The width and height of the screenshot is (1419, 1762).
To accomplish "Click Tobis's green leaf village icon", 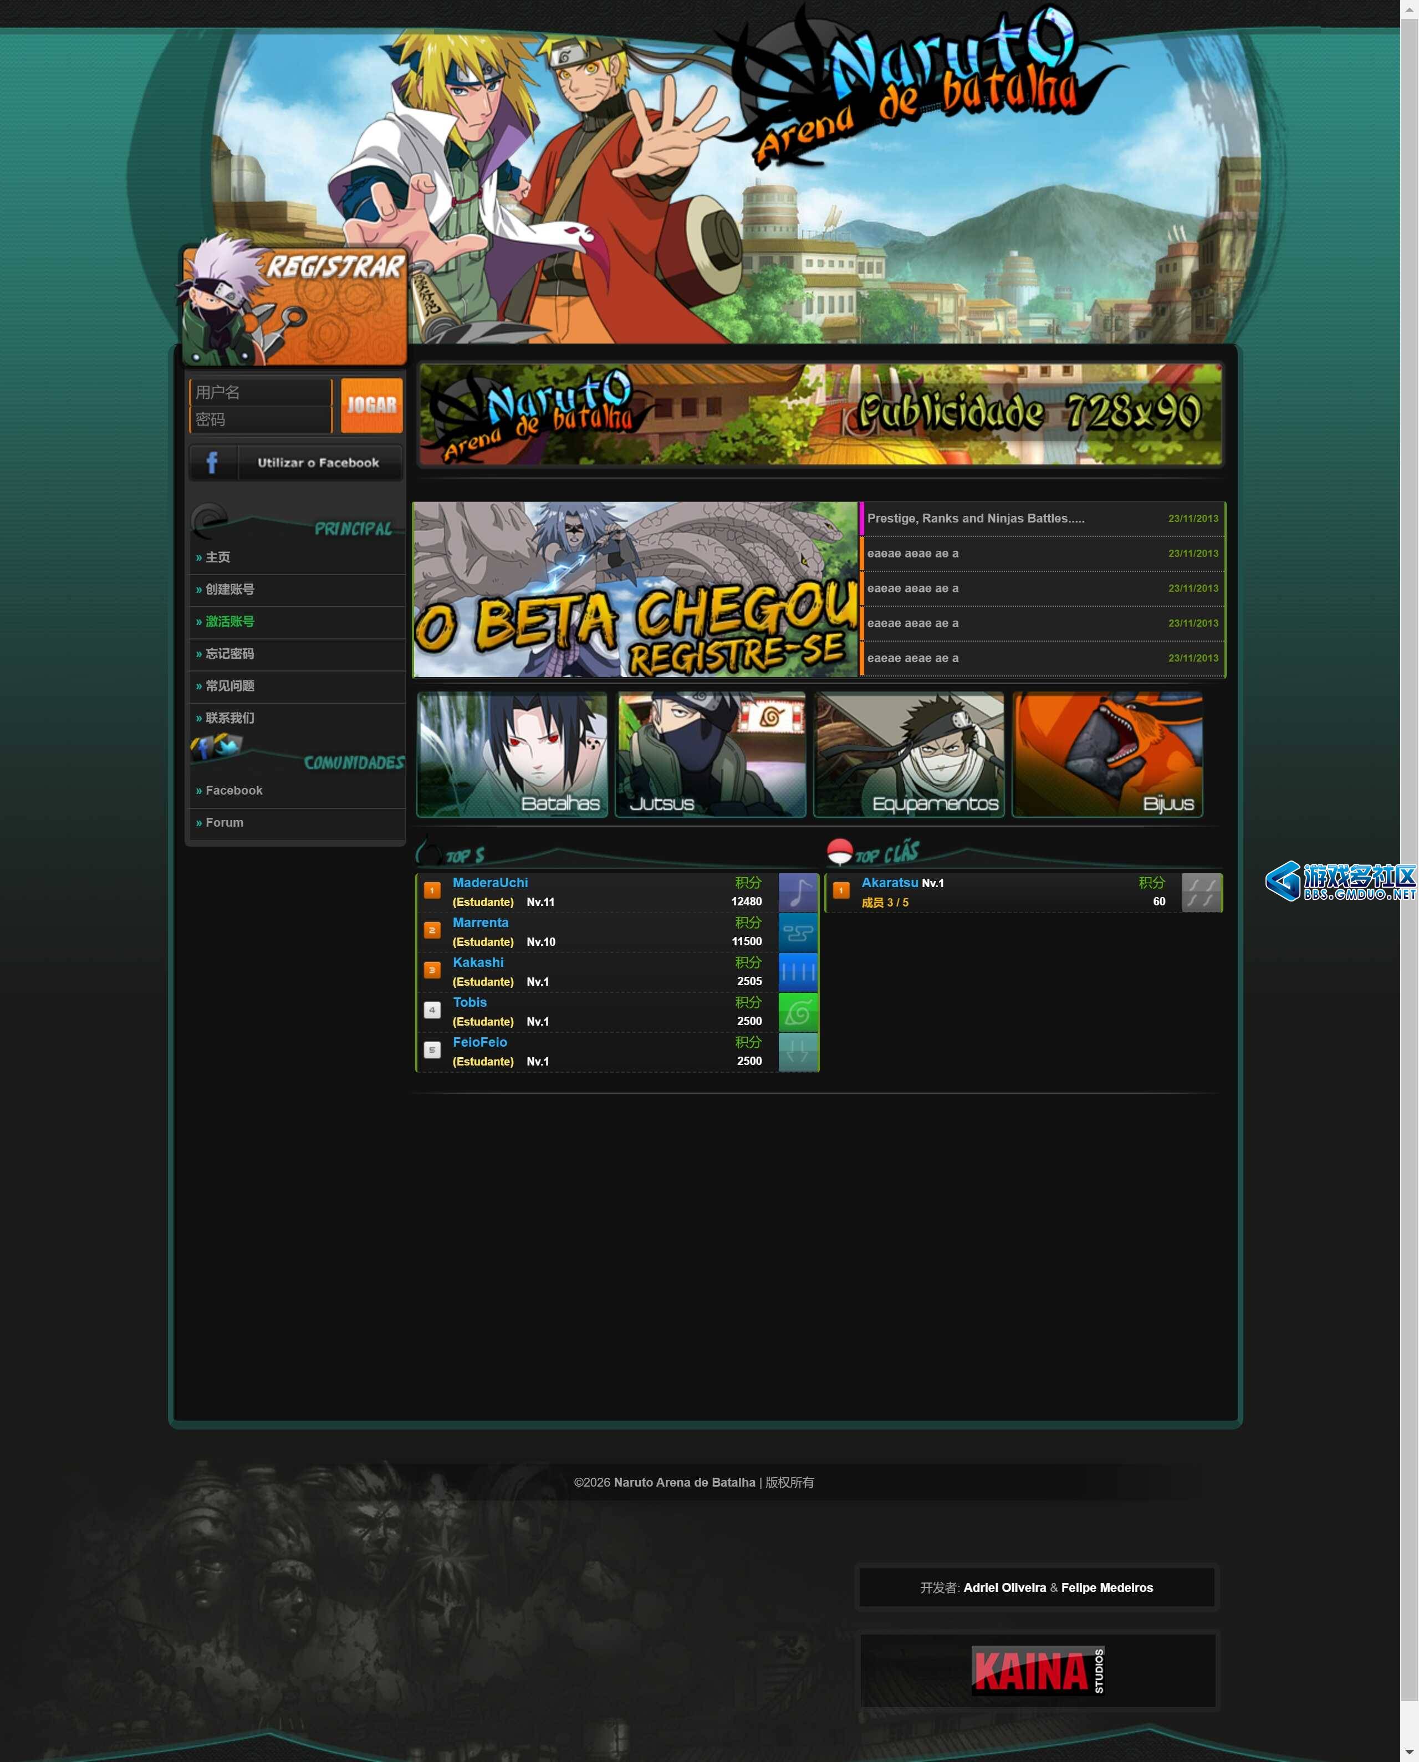I will (798, 1012).
